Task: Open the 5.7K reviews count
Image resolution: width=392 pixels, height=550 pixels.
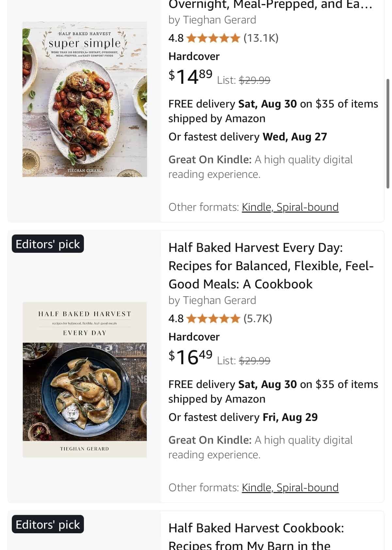Action: (258, 319)
